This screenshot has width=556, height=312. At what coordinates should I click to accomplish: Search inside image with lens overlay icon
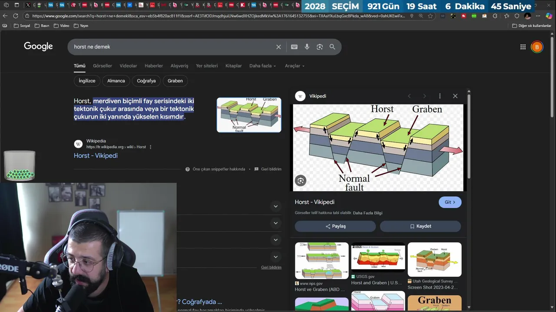tap(301, 181)
